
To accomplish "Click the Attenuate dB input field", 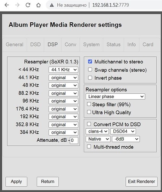I will [x=74, y=141].
